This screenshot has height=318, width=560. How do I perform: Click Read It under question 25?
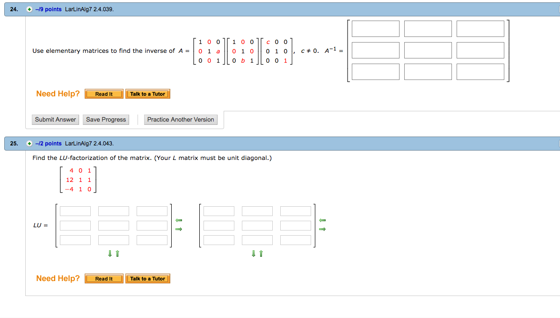click(103, 278)
